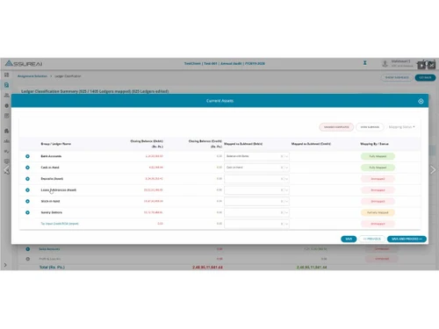Click the Unmapped badge for Deposits (Asset)

pos(378,179)
